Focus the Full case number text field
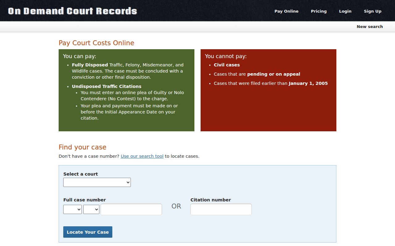 (131, 209)
